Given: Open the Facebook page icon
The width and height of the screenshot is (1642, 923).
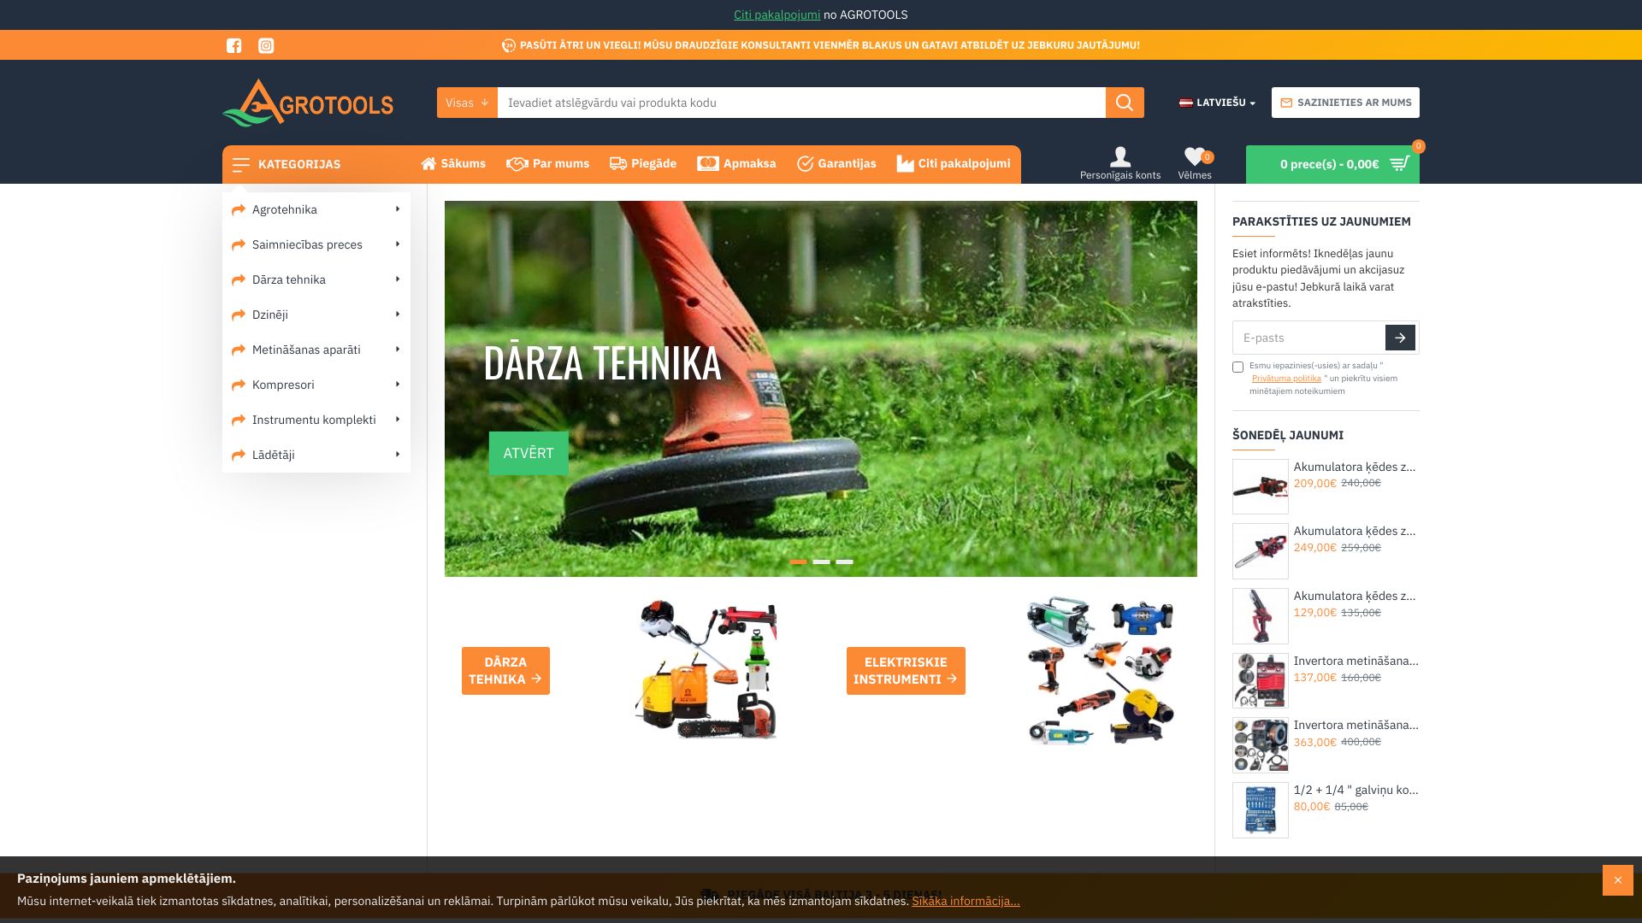Looking at the screenshot, I should point(233,45).
